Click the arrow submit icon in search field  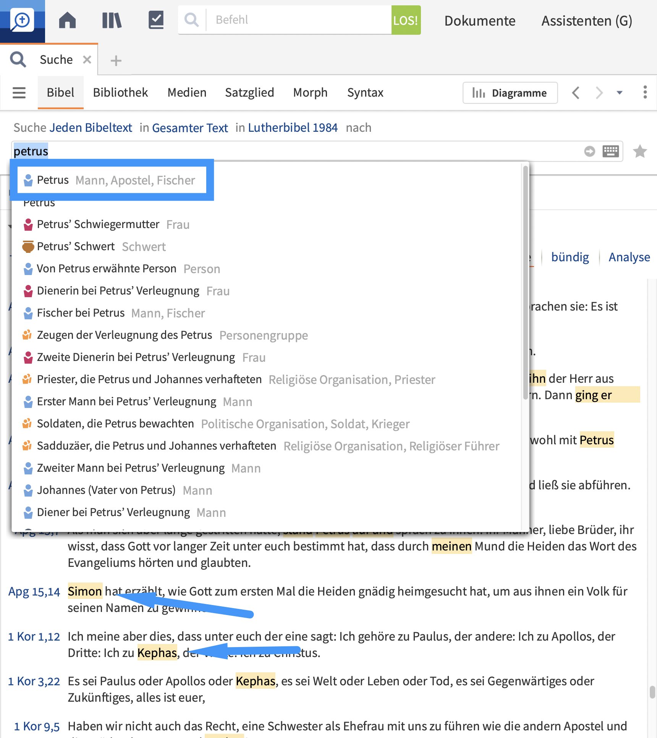(x=589, y=151)
